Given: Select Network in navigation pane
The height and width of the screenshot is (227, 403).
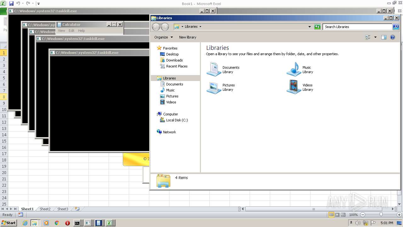Looking at the screenshot, I should click(169, 132).
